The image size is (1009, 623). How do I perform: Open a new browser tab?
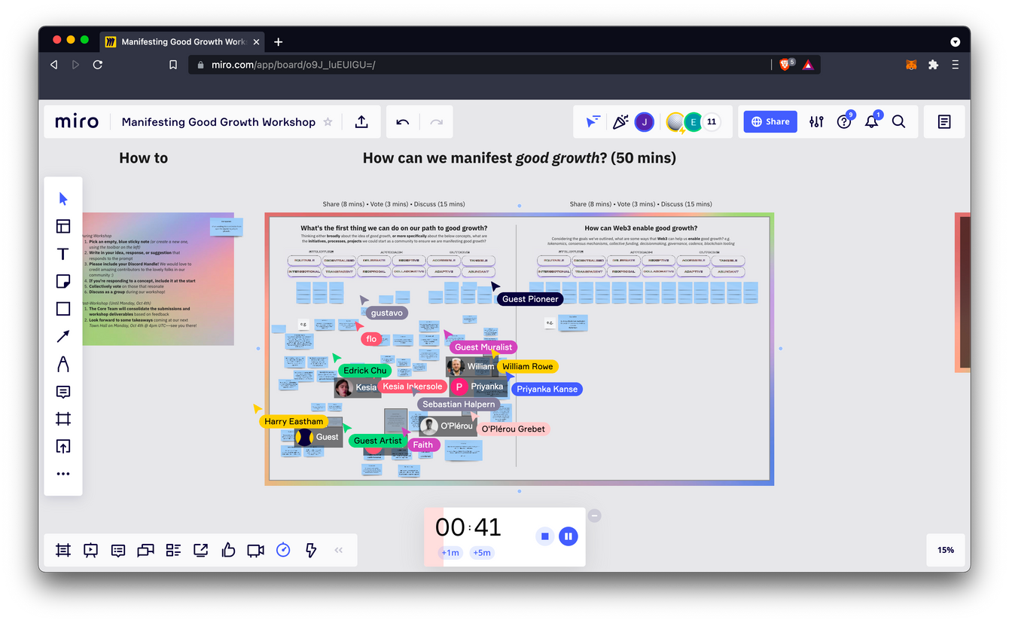click(x=279, y=42)
